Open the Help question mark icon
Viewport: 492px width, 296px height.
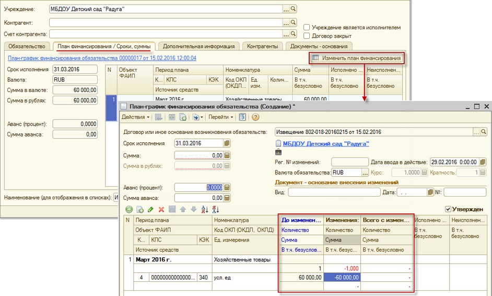[x=255, y=117]
